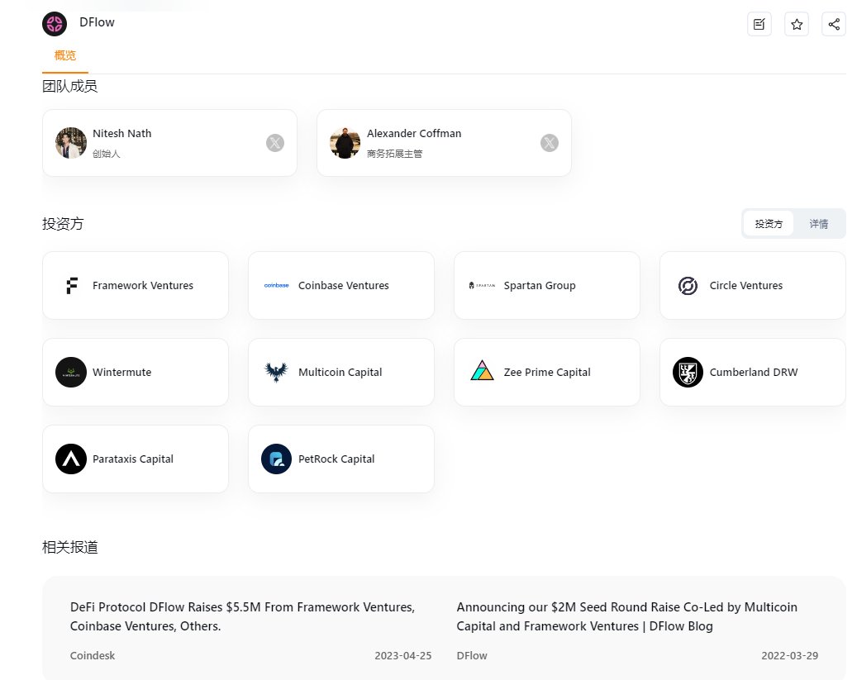Click the Framework Ventures logo icon
The height and width of the screenshot is (680, 857).
72,285
